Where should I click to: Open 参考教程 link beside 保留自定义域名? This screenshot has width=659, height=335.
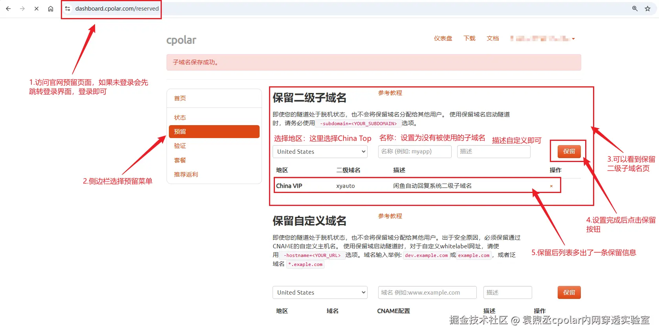(x=390, y=216)
